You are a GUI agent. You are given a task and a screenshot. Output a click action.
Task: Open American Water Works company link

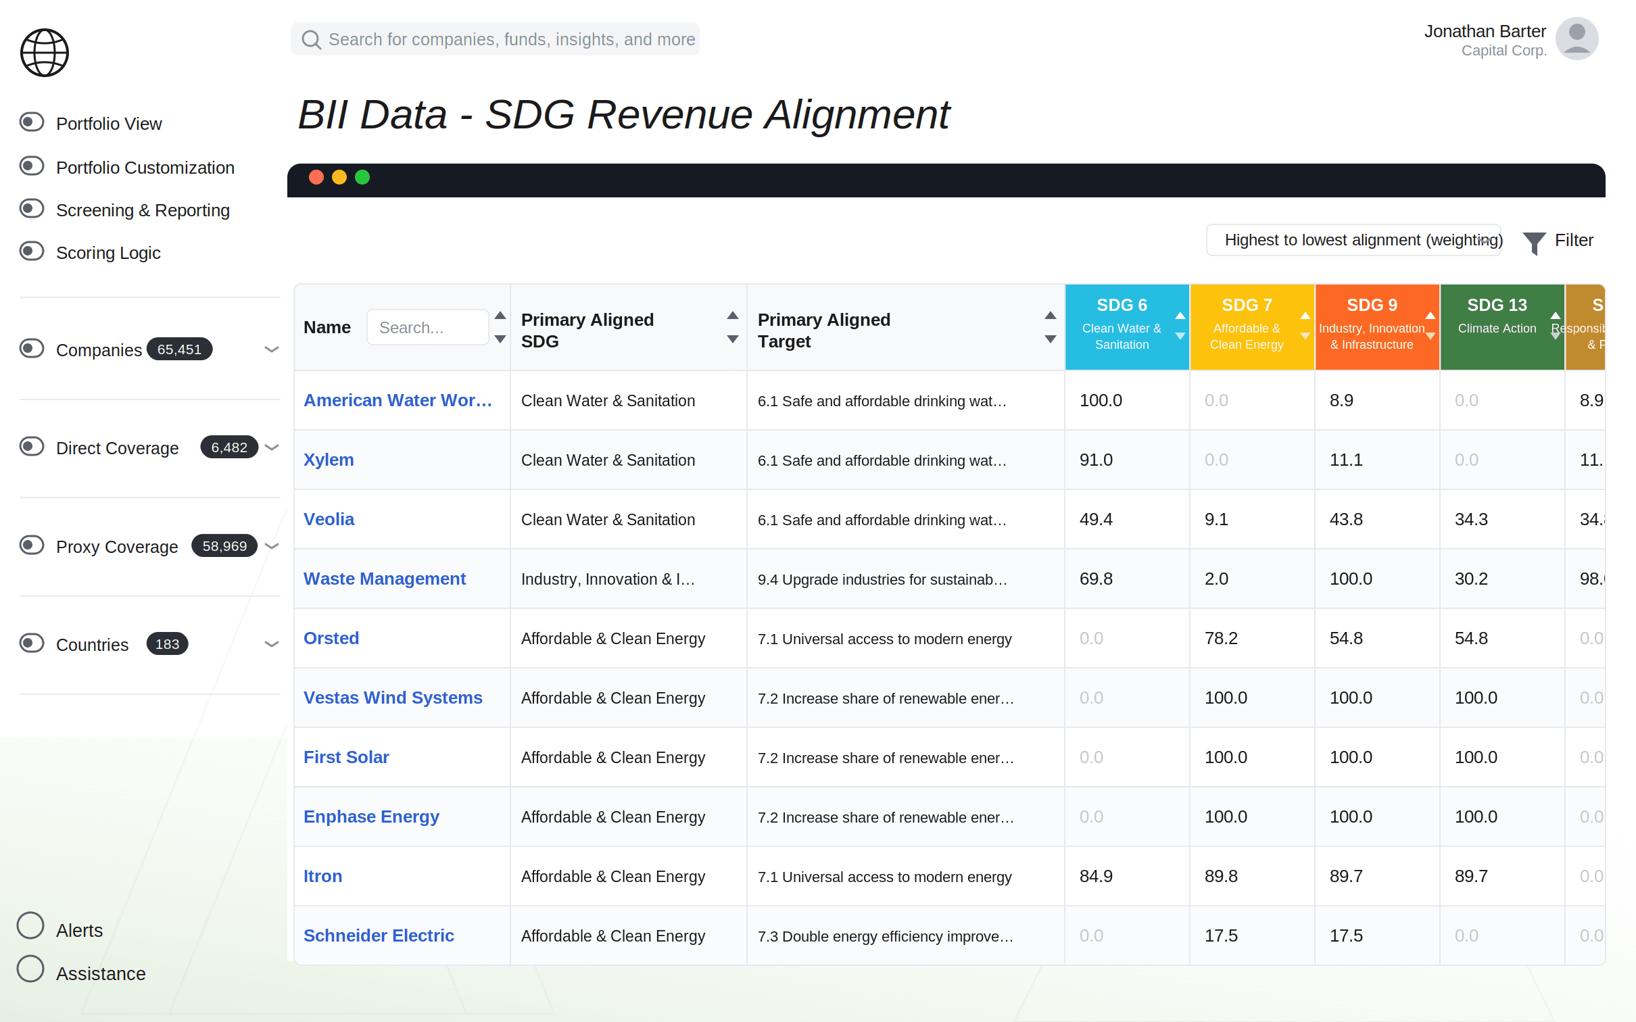[398, 400]
